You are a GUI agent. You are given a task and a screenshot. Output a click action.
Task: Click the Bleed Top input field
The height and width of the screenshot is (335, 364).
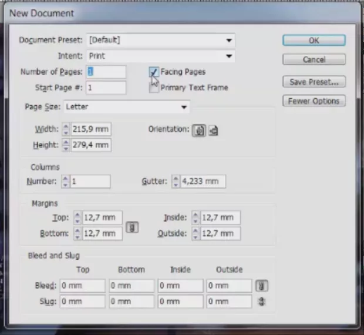pyautogui.click(x=82, y=286)
